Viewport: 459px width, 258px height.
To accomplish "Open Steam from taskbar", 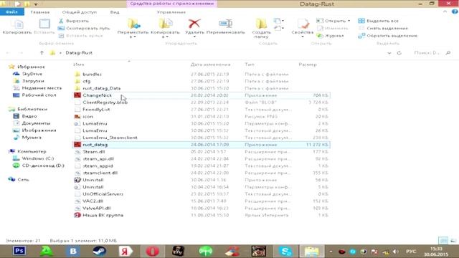I will (x=99, y=251).
